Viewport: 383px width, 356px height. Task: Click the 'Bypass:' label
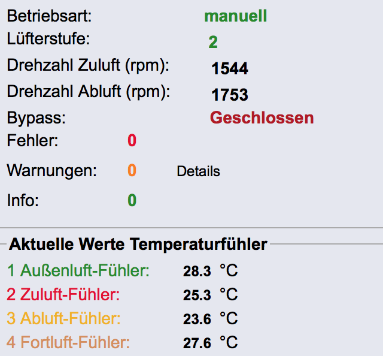[36, 117]
